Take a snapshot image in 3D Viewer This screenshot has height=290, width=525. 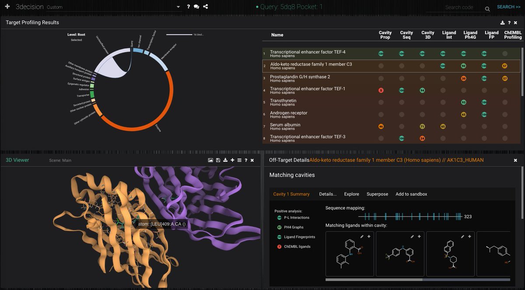(210, 160)
